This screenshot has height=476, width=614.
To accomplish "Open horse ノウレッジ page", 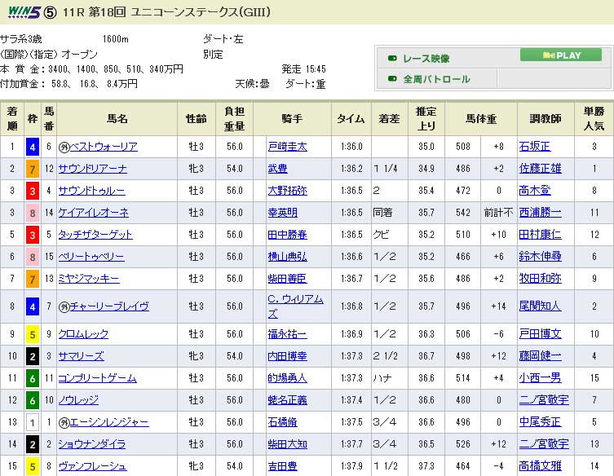I will pyautogui.click(x=78, y=399).
